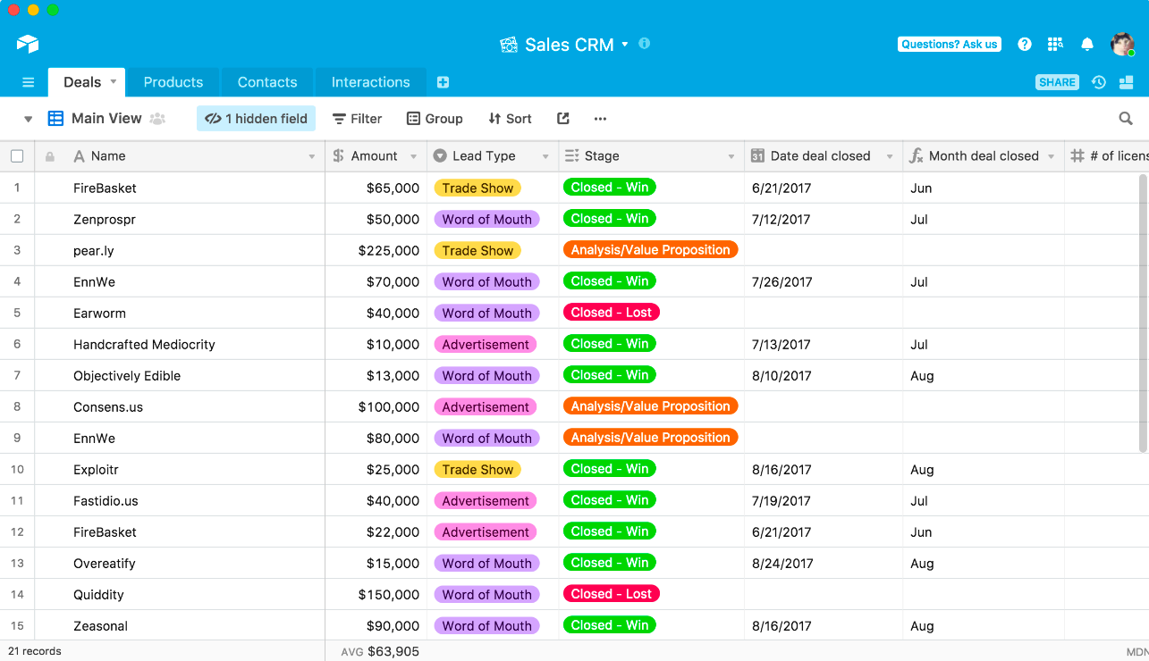
Task: Open the notifications bell icon
Action: coord(1087,44)
